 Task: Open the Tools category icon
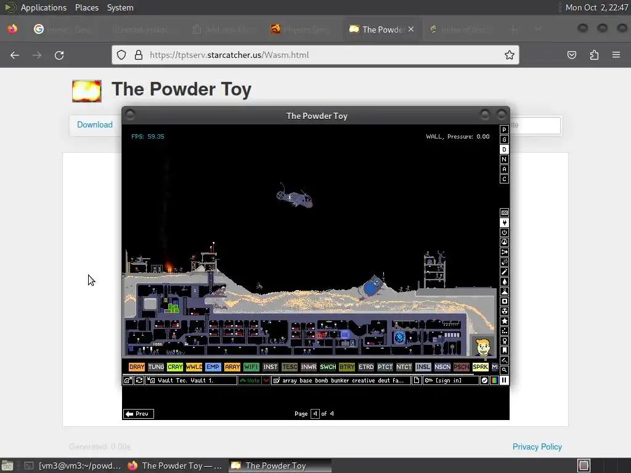click(x=504, y=341)
